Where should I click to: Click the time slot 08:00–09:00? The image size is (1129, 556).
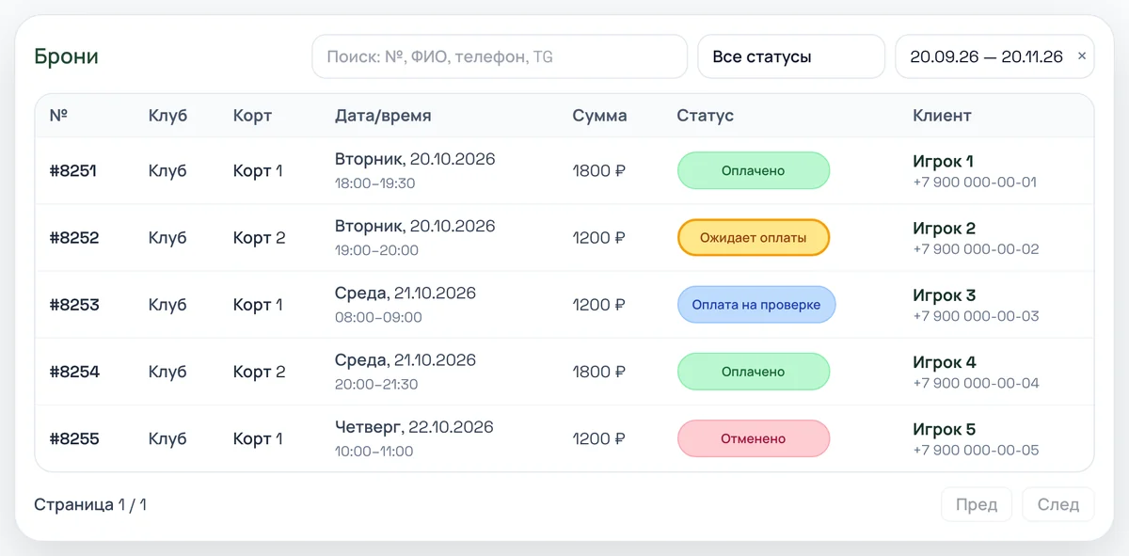point(378,317)
